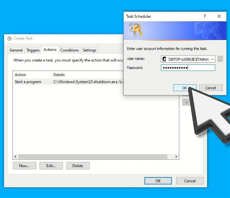Click the Edit... action button
230x198 pixels.
pyautogui.click(x=51, y=166)
